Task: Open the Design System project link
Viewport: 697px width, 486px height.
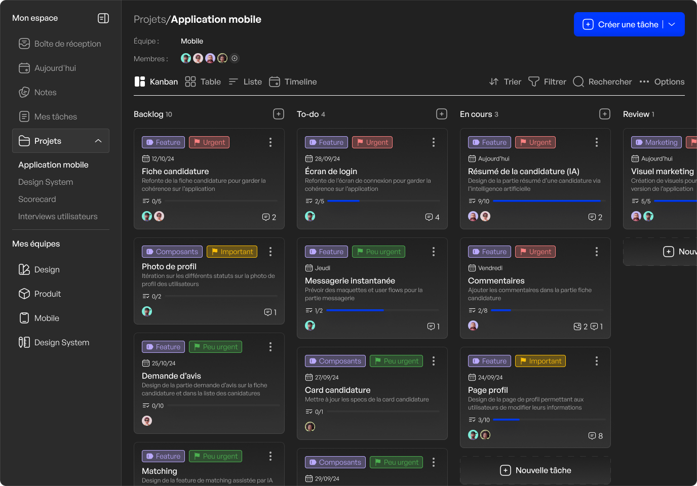Action: pyautogui.click(x=46, y=182)
